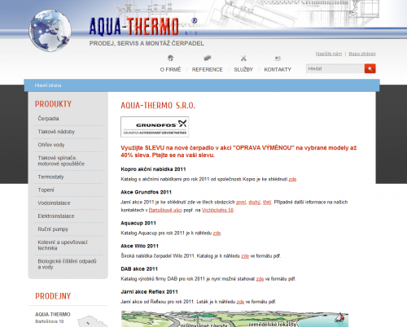Image resolution: width=407 pixels, height=327 pixels.
Task: Open the KONTAKTY menu item
Action: 278,70
